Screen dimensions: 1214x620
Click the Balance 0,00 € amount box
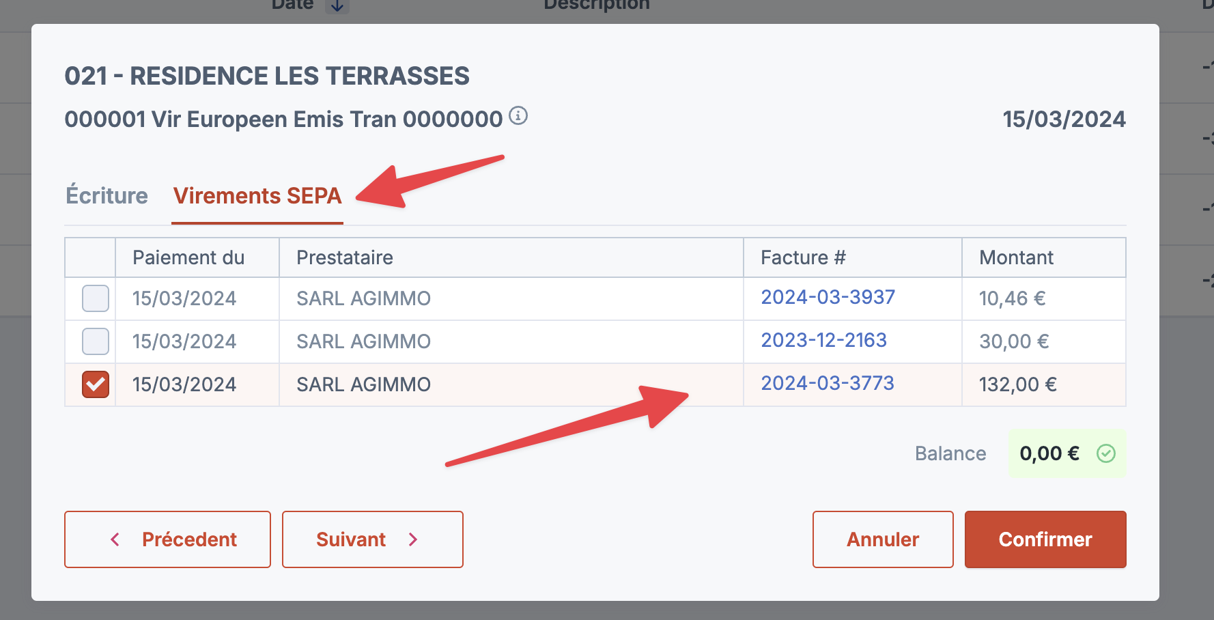1067,453
